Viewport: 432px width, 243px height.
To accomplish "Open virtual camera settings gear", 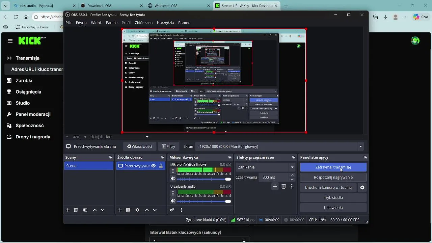I will [362, 188].
